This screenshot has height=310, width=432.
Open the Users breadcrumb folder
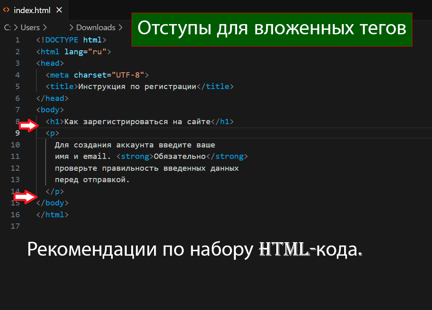click(30, 28)
